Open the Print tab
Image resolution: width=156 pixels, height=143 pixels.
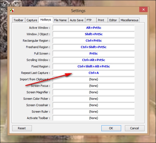pyautogui.click(x=102, y=20)
